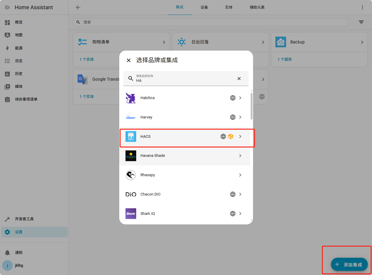
Task: Click the Chacon DiO globe icon
Action: pos(233,194)
